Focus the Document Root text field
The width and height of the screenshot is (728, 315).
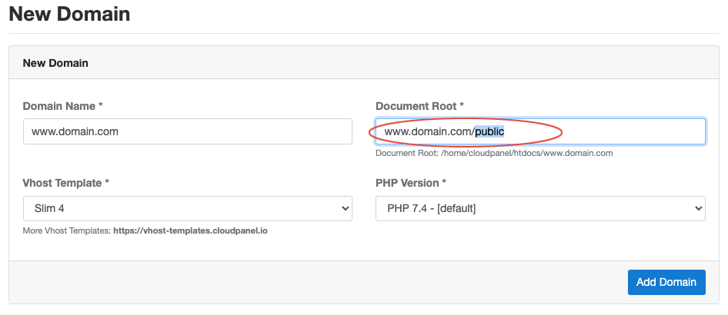tap(540, 131)
